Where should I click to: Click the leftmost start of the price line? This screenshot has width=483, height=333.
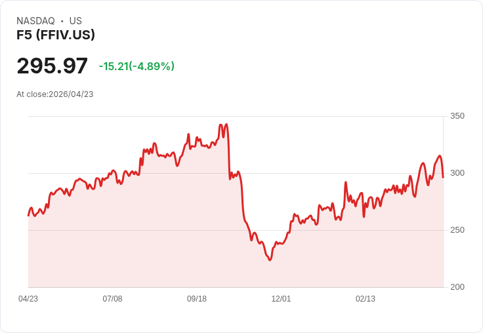point(28,215)
